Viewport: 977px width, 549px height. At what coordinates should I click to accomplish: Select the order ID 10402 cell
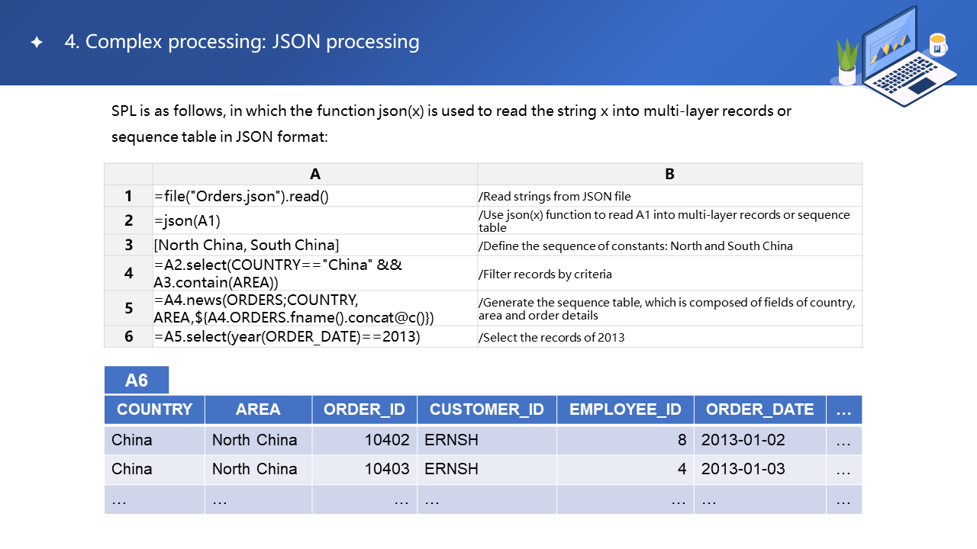point(364,440)
